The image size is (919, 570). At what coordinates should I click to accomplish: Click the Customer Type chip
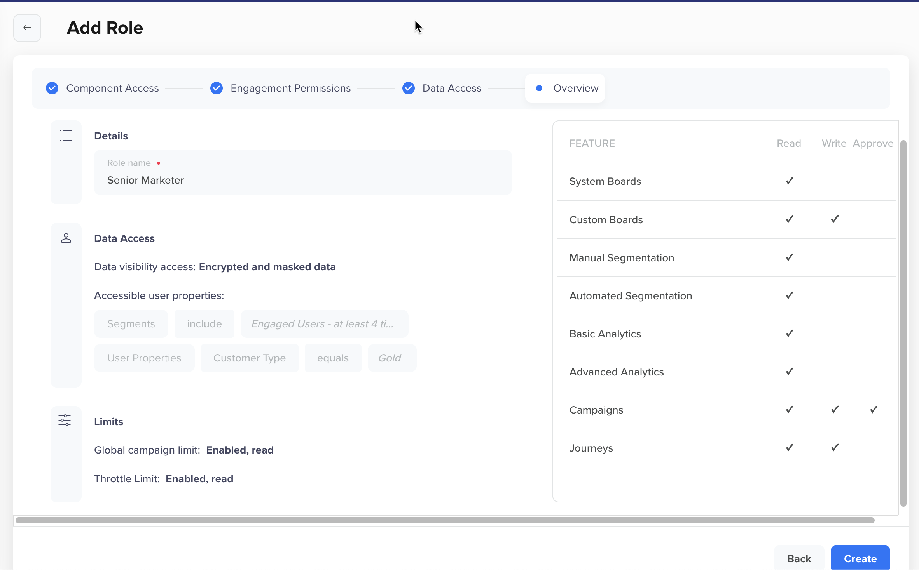pos(250,358)
